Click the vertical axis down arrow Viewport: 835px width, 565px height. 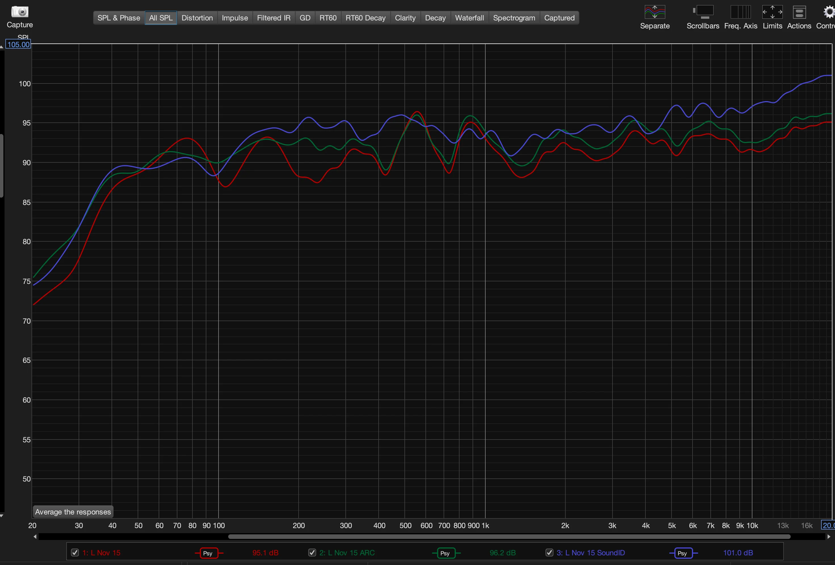tap(2, 516)
